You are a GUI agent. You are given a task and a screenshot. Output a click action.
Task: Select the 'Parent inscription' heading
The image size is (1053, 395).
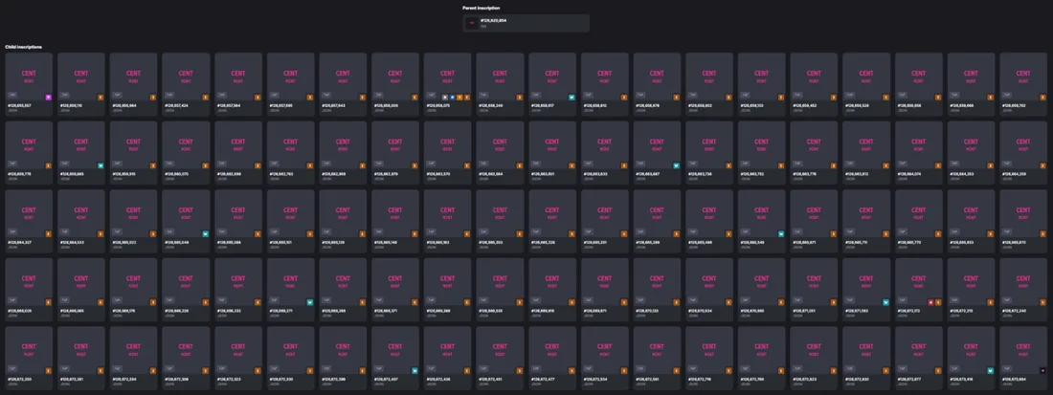tap(481, 8)
